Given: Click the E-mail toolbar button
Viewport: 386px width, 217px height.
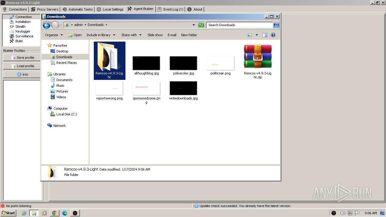Looking at the screenshot, I should click(172, 35).
